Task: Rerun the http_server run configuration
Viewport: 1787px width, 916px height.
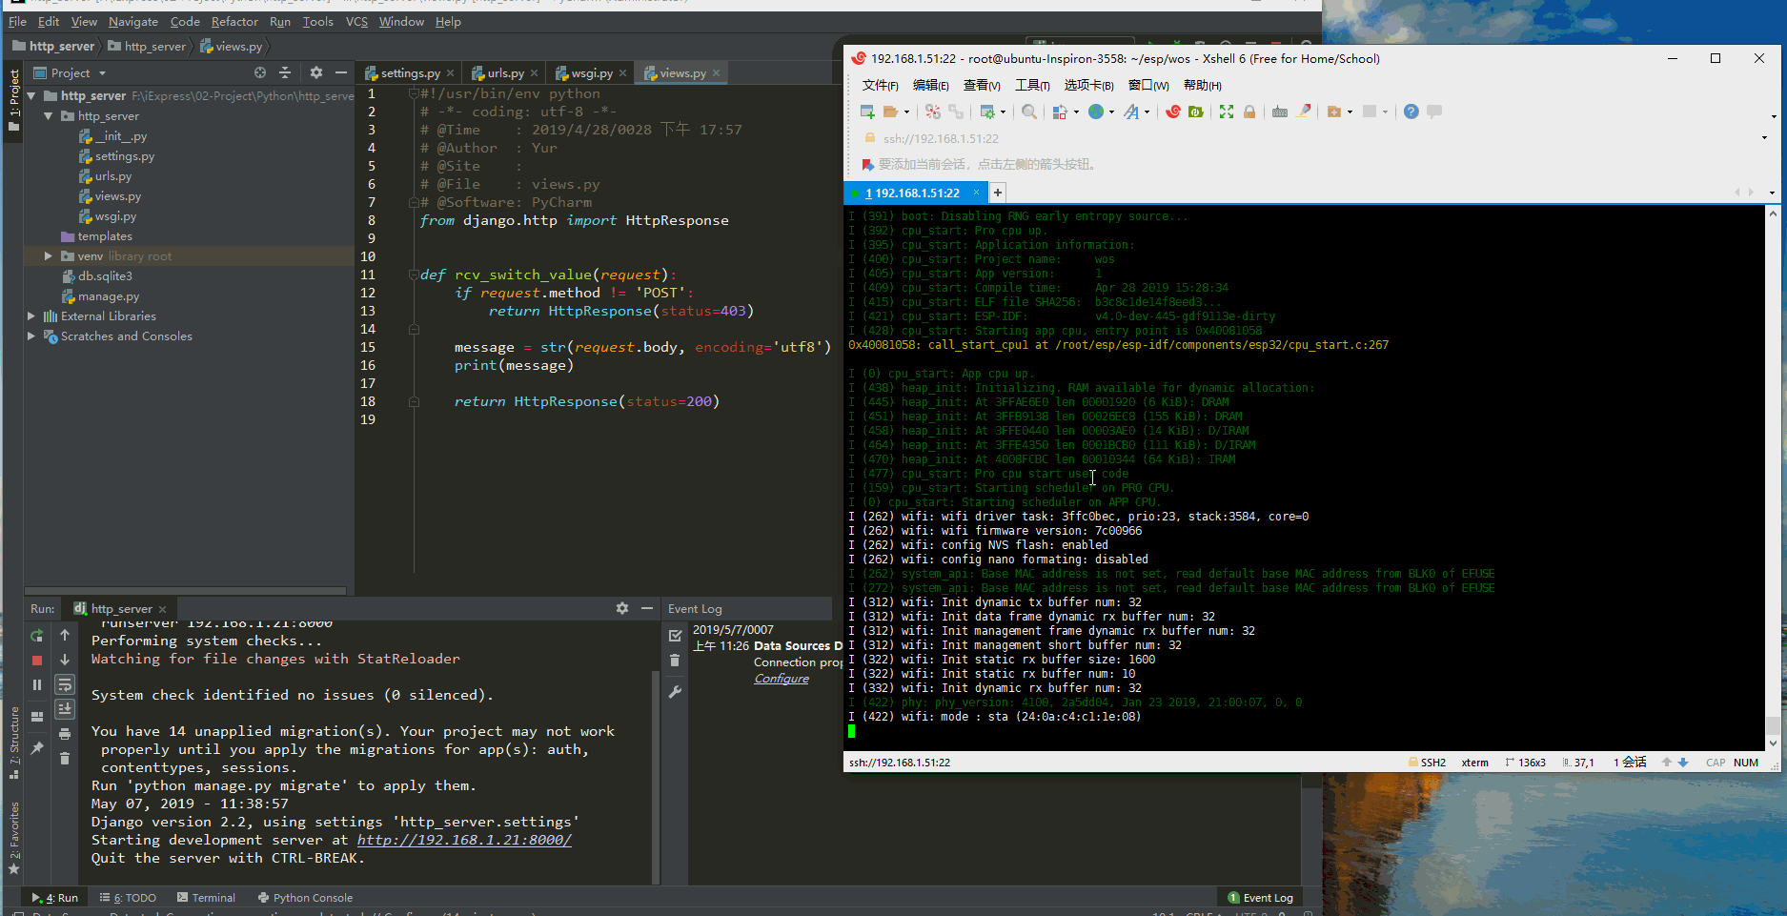Action: [x=37, y=635]
